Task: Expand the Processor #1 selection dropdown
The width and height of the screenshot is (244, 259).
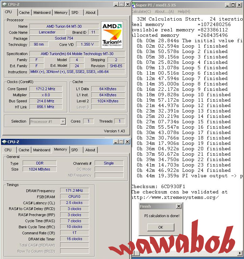Action: point(63,122)
